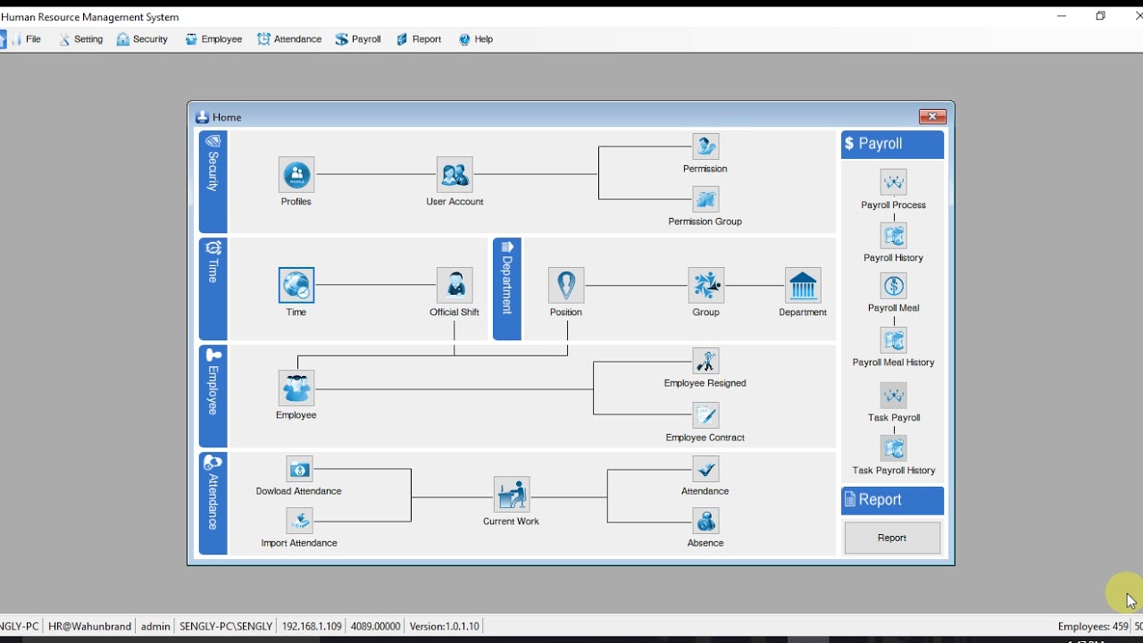Click the Payroll panel header
The width and height of the screenshot is (1143, 643).
(x=892, y=145)
